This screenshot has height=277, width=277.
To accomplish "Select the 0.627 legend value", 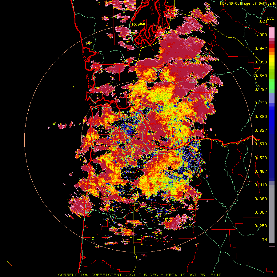I will click(x=261, y=130).
